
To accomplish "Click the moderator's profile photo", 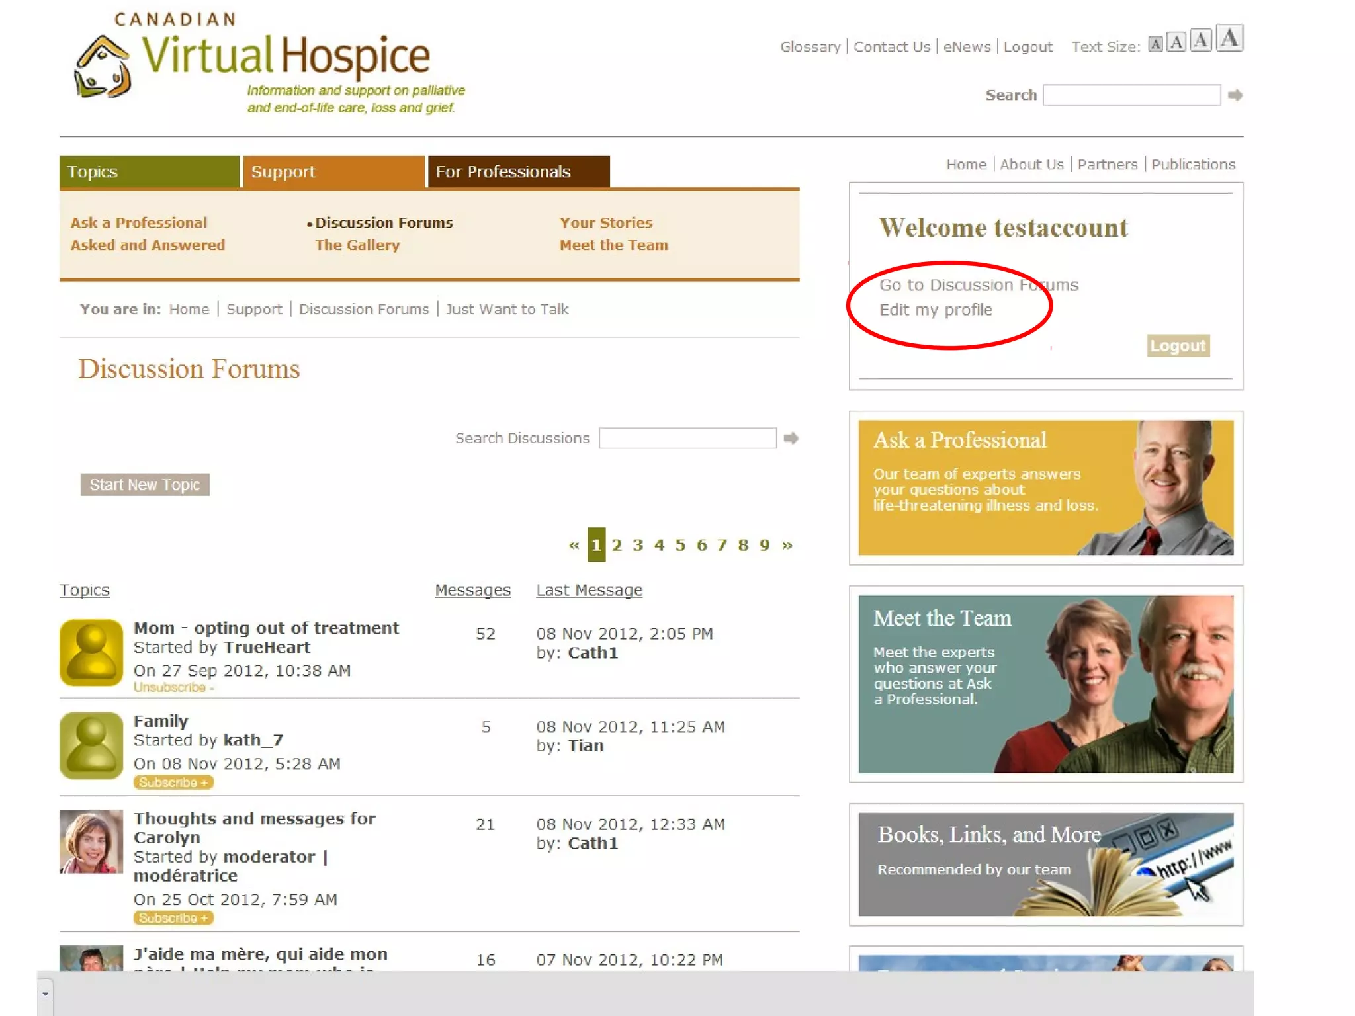I will pos(91,841).
